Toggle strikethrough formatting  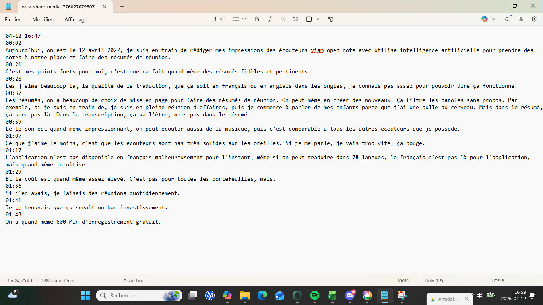click(x=282, y=19)
